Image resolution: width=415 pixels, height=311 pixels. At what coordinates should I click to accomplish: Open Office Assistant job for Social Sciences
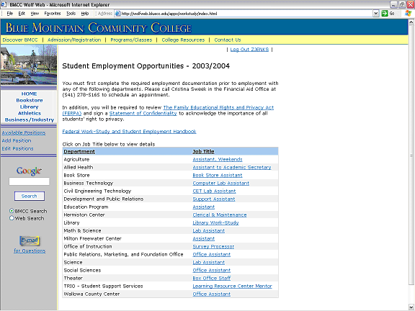(212, 271)
